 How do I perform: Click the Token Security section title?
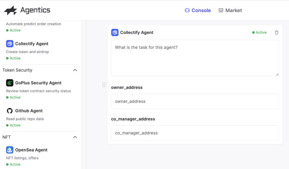(17, 70)
